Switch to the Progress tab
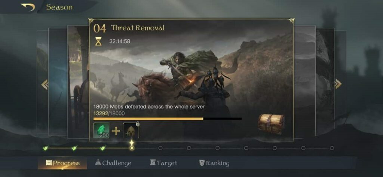The image size is (383, 177). 62,163
